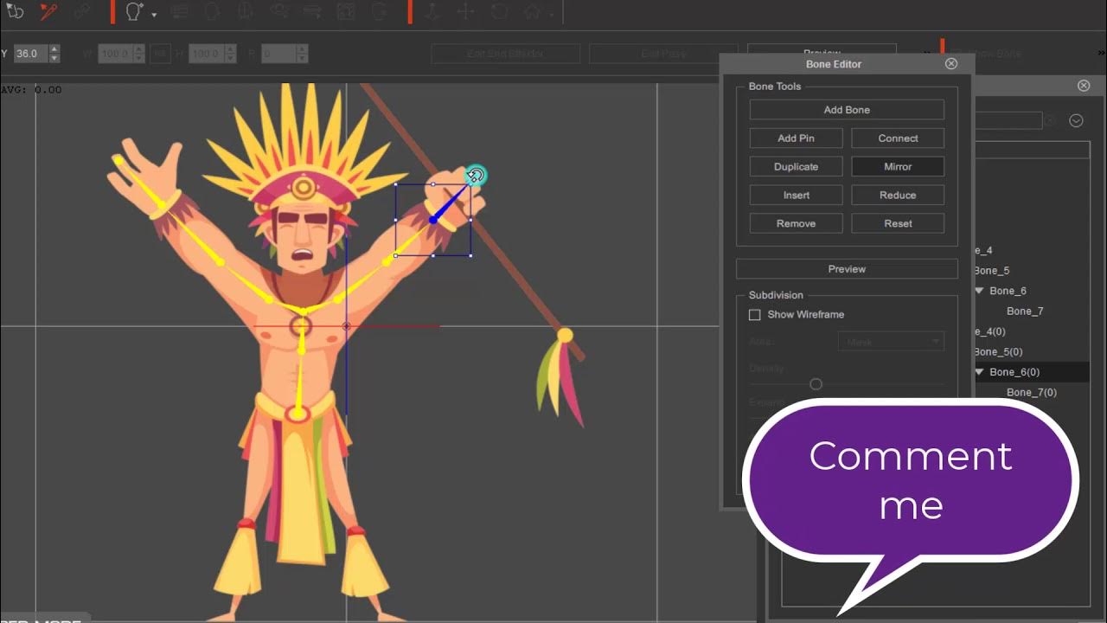Collapse the Bone_6(0) tree branch
The image size is (1107, 623).
[980, 371]
